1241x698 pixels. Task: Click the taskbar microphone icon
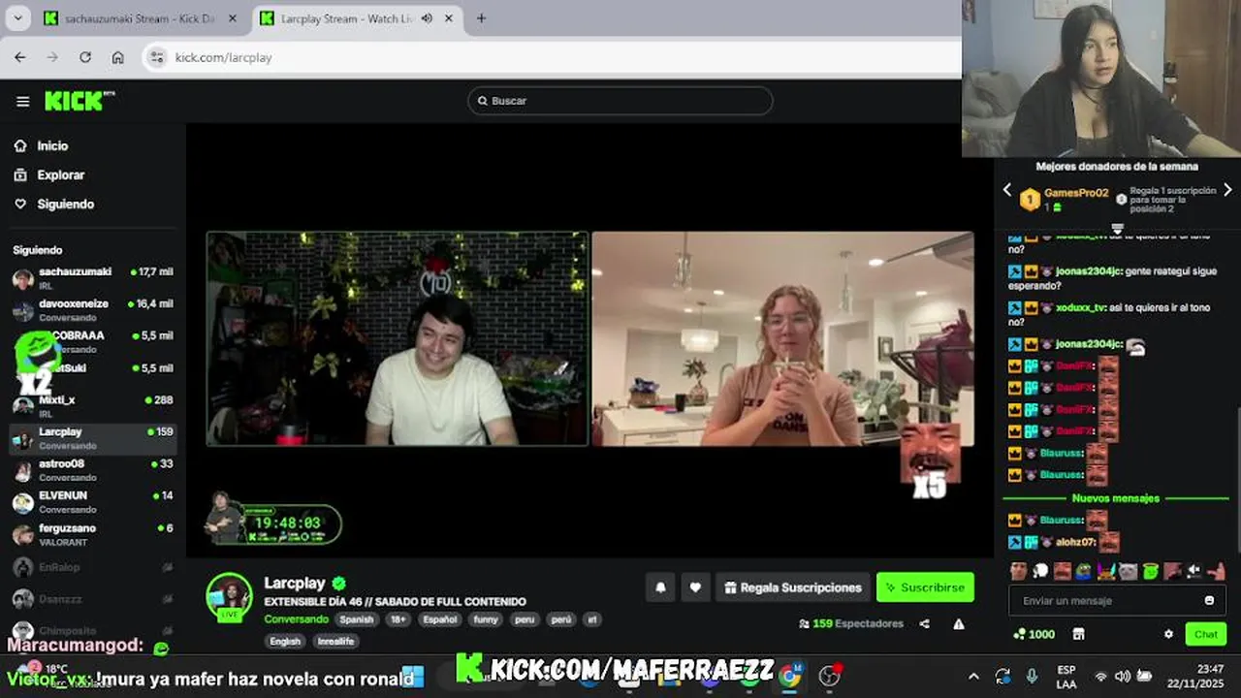click(x=1032, y=676)
